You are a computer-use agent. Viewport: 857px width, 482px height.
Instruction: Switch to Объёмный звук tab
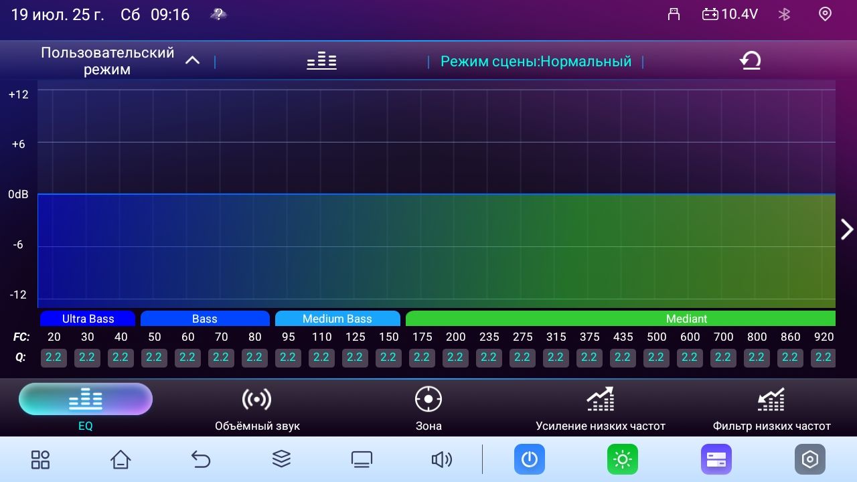(x=257, y=408)
